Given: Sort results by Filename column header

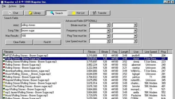Looking at the screenshot, I should 43,52.
